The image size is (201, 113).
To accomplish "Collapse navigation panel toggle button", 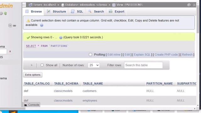I will coord(24,5).
